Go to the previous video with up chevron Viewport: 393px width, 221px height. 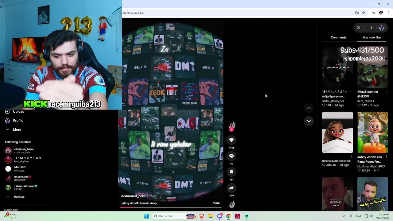pos(309,108)
